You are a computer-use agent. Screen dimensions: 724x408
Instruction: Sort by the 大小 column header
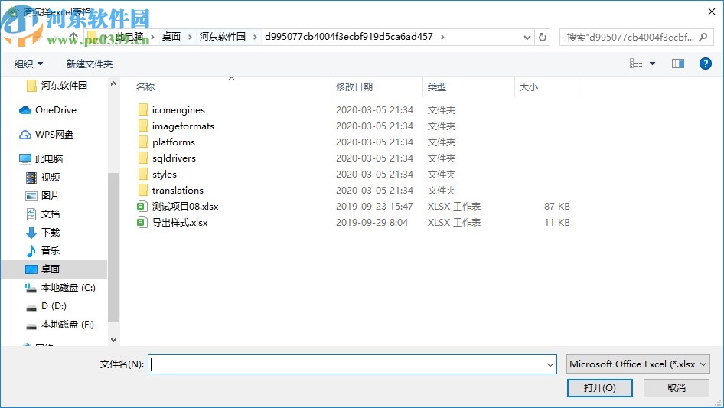click(x=528, y=86)
